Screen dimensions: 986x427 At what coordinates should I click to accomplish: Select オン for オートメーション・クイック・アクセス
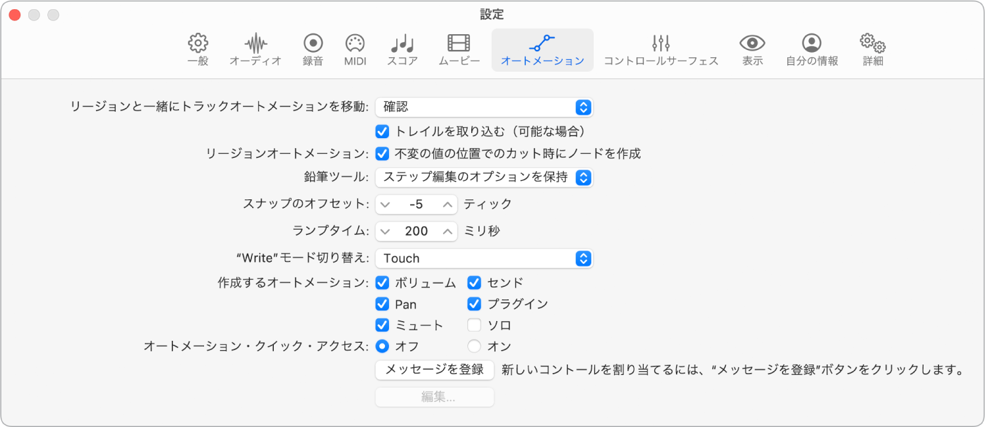pyautogui.click(x=473, y=345)
